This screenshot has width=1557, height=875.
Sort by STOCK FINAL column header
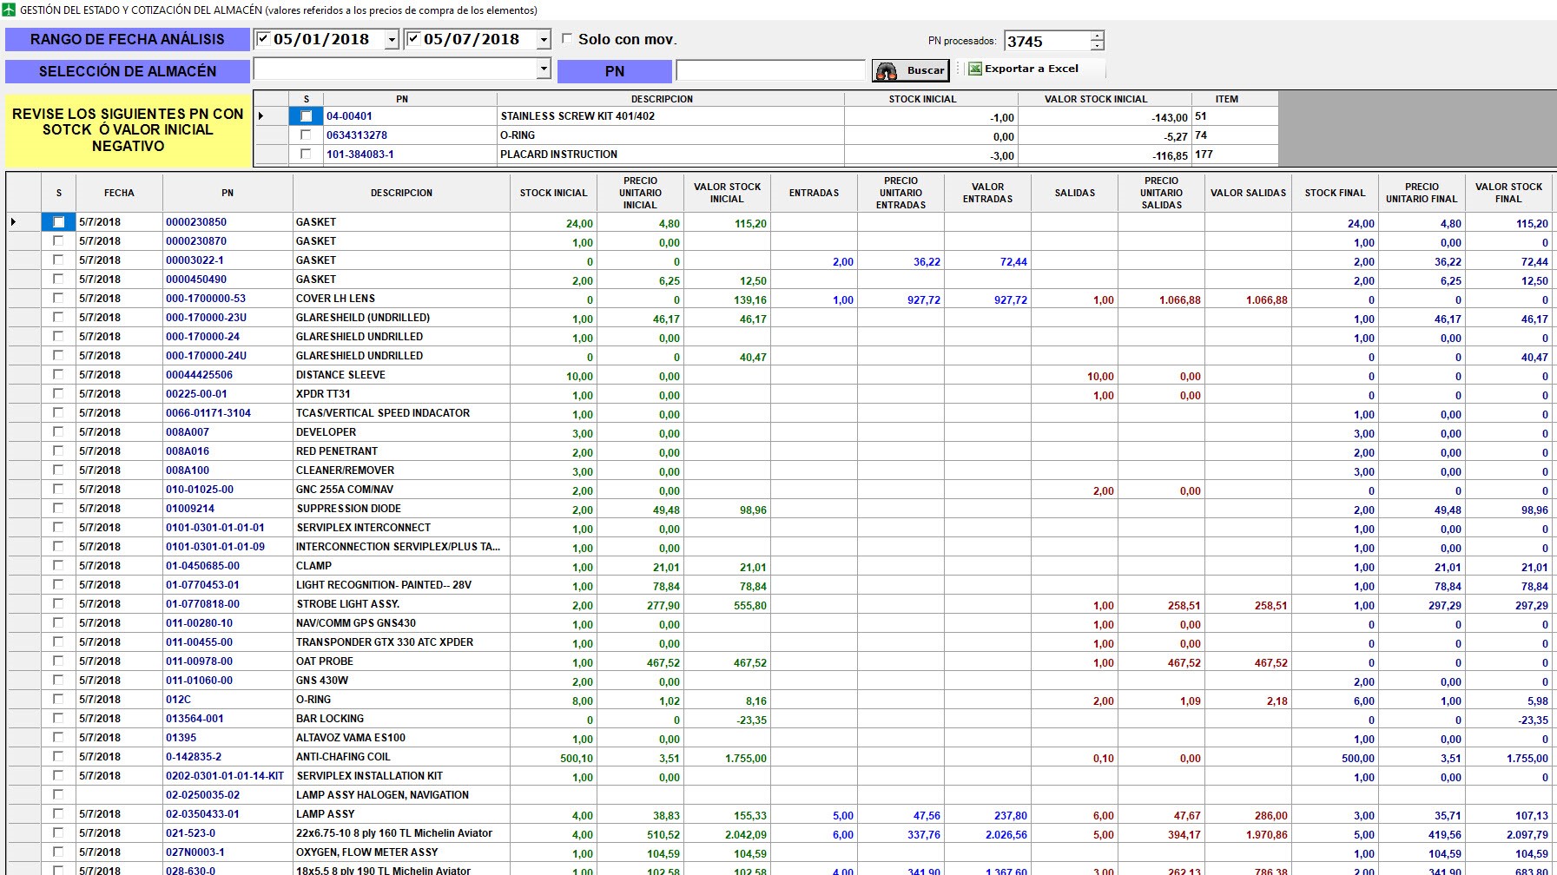point(1335,193)
